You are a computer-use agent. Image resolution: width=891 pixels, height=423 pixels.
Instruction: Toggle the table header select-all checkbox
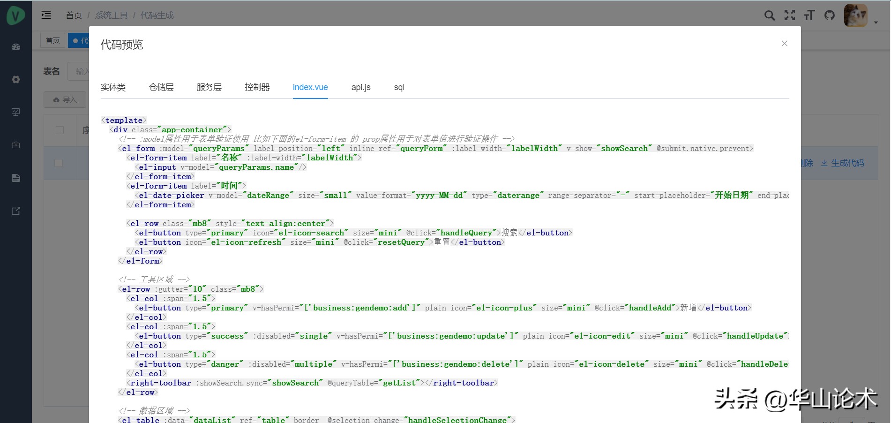click(60, 130)
